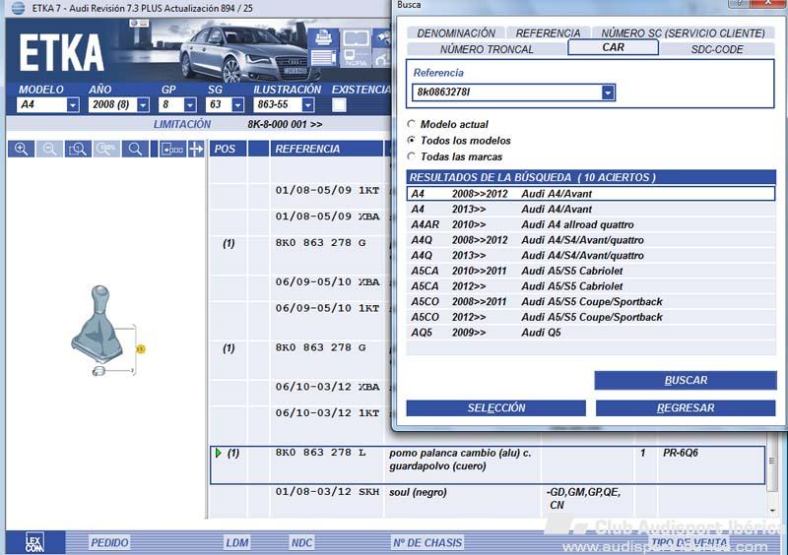
Task: Open the GP dropdown showing 8
Action: 190,105
